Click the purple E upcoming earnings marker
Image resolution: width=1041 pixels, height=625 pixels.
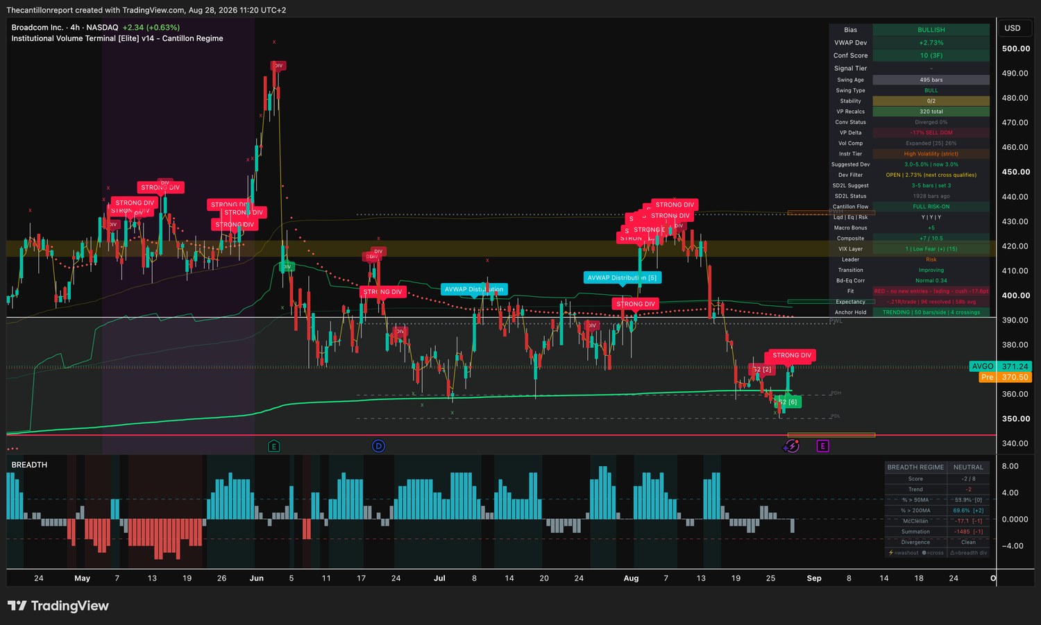(822, 446)
